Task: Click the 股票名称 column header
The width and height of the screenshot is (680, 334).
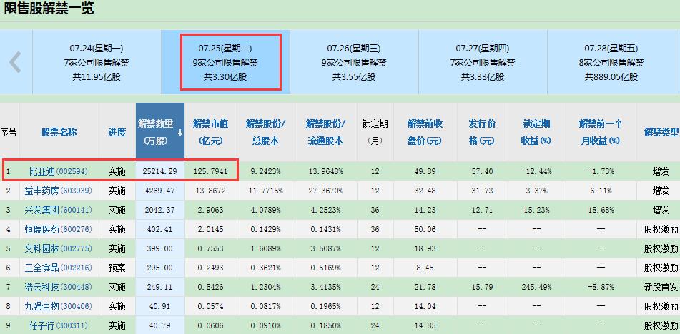Action: 59,132
